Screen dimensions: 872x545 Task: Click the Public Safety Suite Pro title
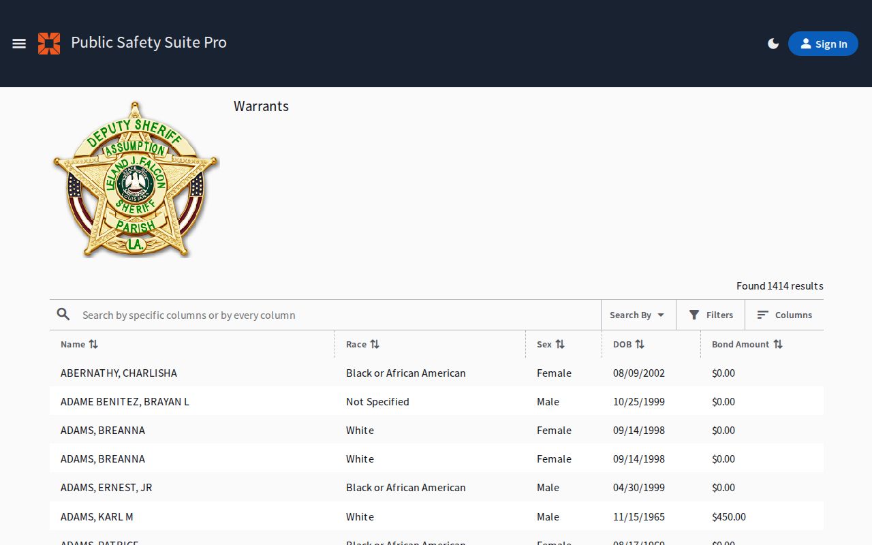(x=149, y=42)
